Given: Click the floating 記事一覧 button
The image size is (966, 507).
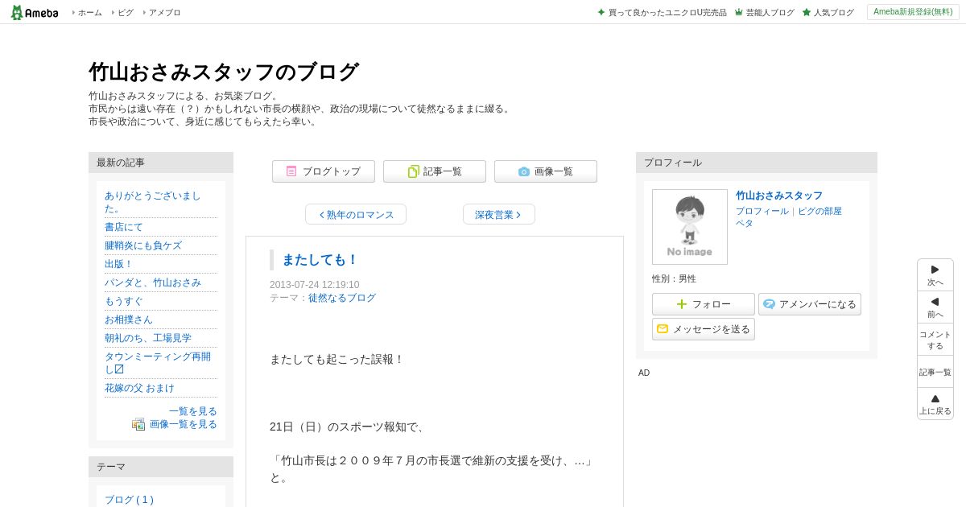Looking at the screenshot, I should [x=935, y=372].
